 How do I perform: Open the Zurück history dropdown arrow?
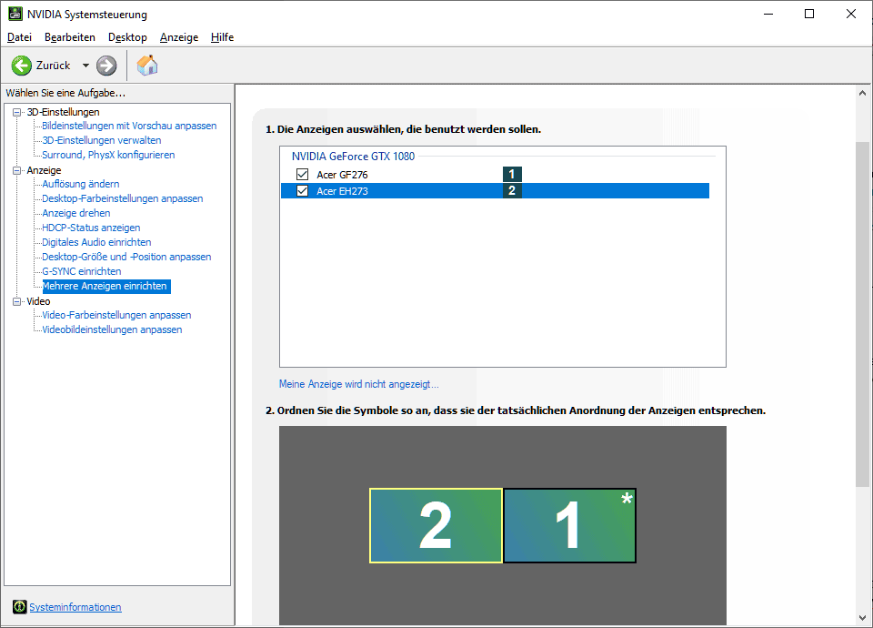(85, 66)
